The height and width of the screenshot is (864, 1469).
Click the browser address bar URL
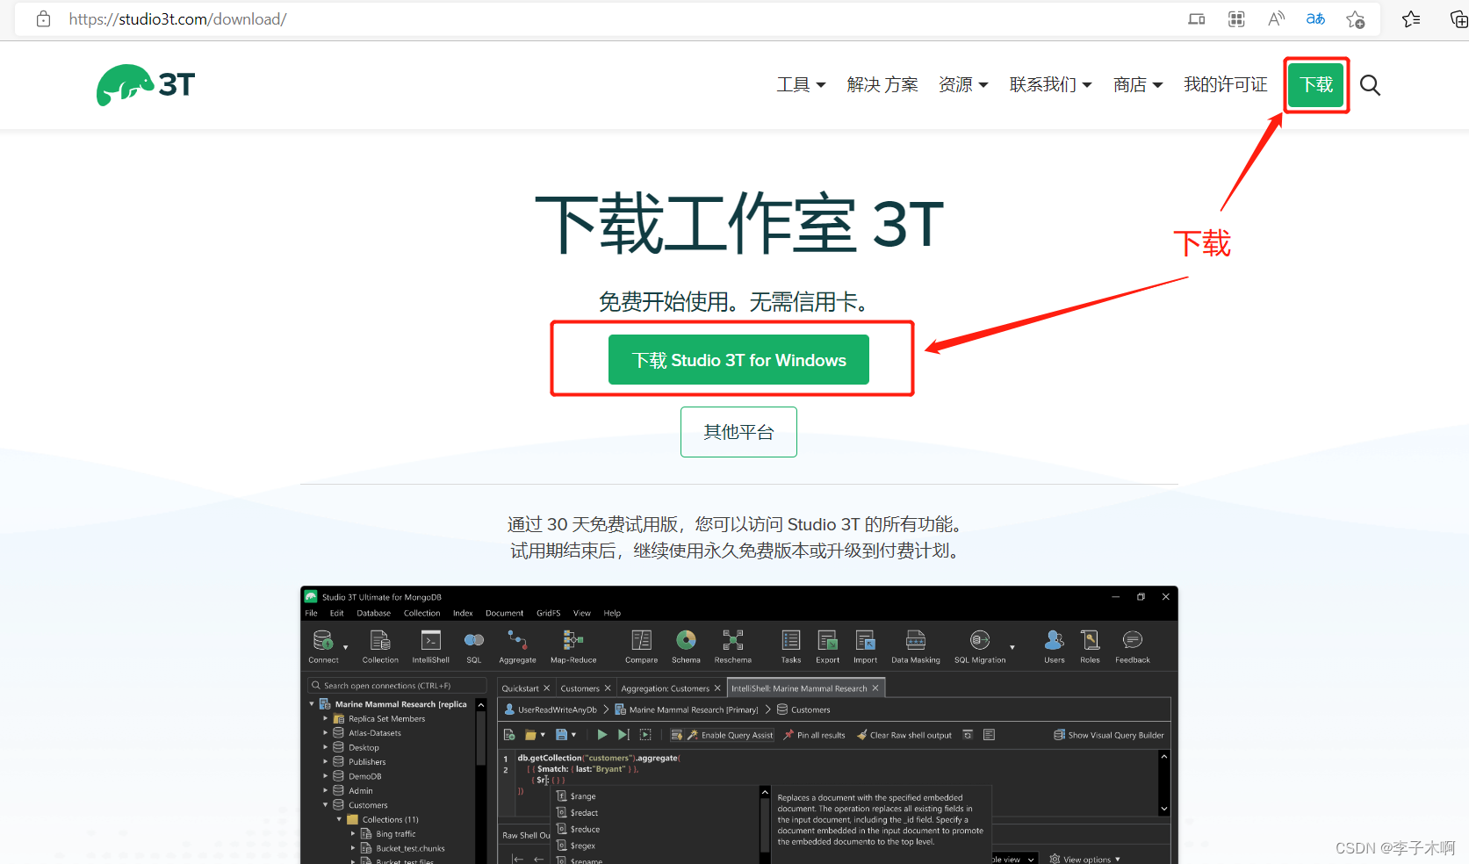[x=177, y=18]
